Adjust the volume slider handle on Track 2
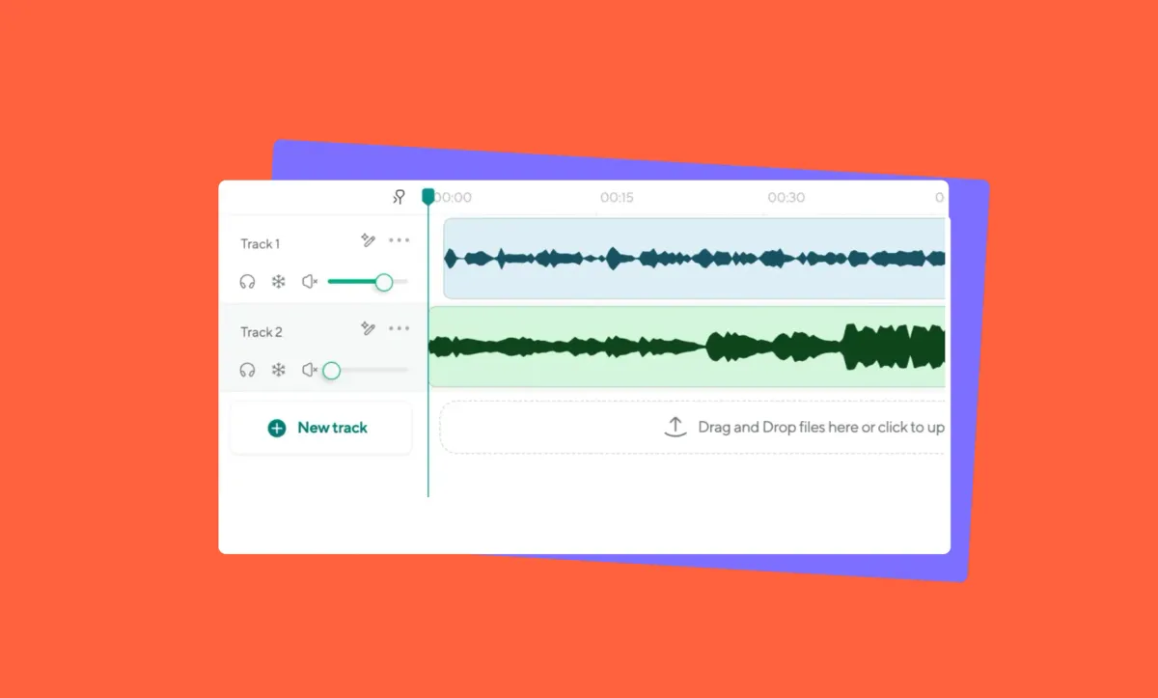1158x698 pixels. coord(332,370)
